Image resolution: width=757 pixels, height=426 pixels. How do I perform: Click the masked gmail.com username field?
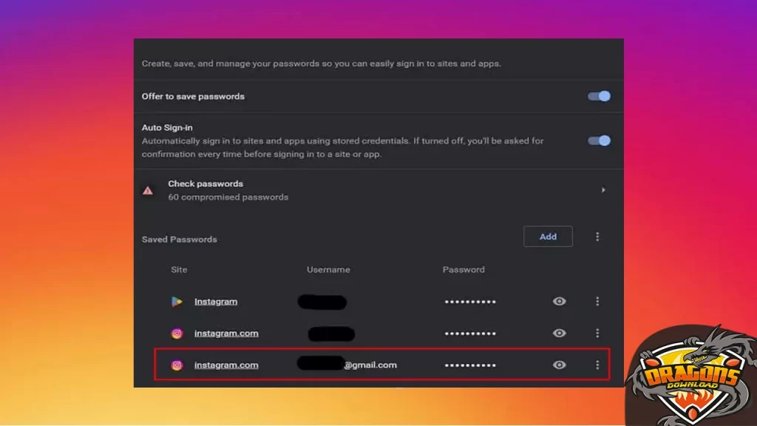[x=347, y=365]
